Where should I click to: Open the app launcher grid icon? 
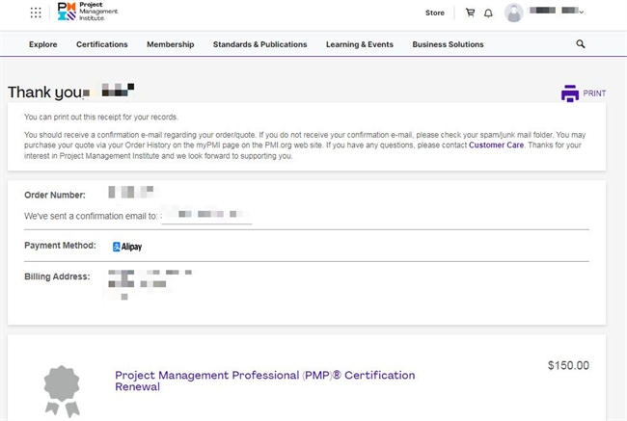coord(36,13)
